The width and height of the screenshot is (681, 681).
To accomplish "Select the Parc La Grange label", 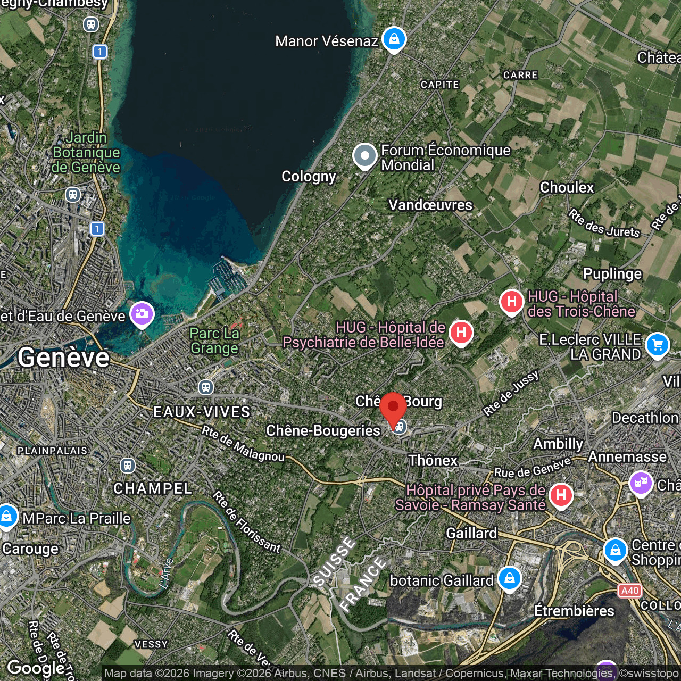I will coord(214,340).
